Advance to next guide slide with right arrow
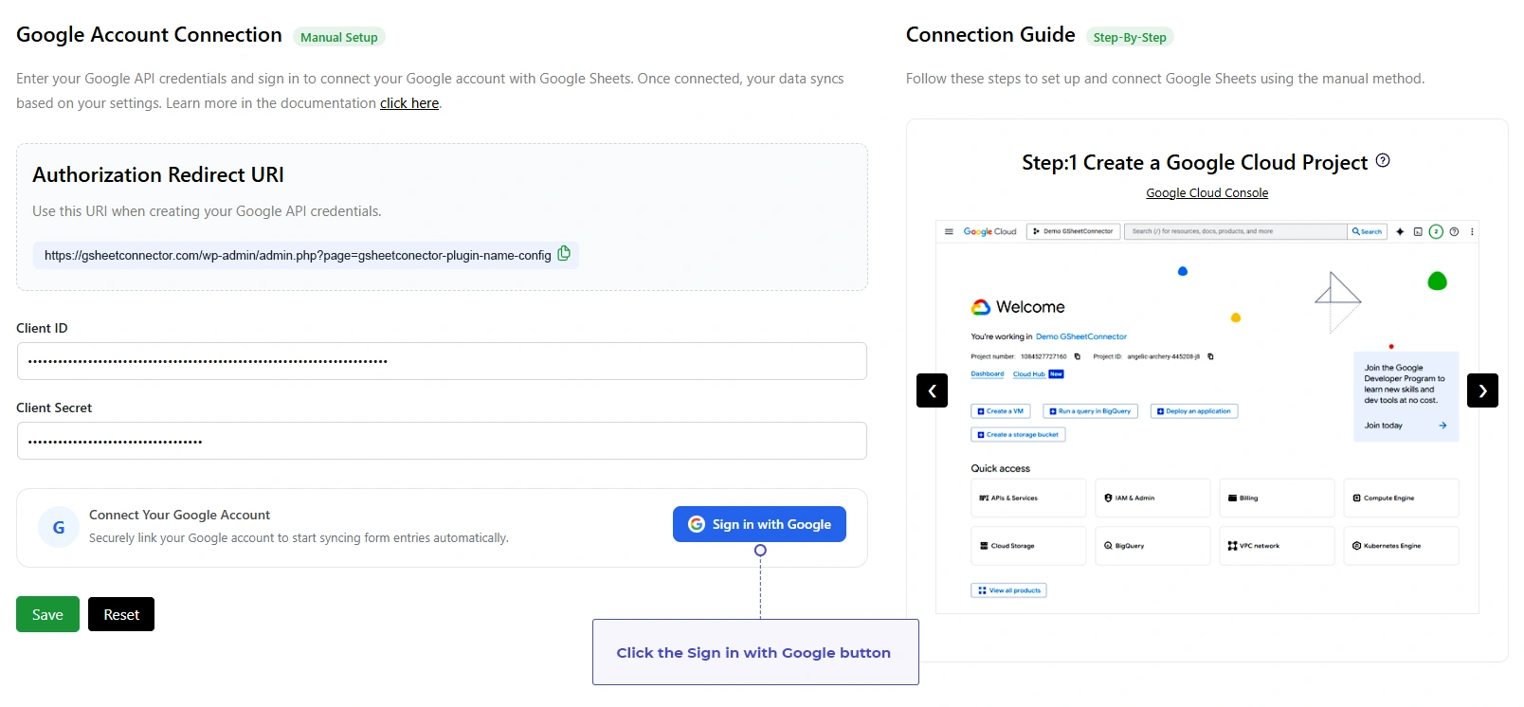This screenshot has height=707, width=1524. (1482, 390)
